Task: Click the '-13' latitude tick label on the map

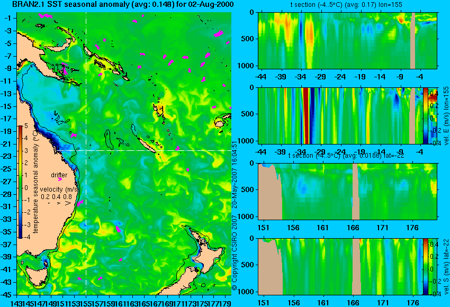Action: click(6, 94)
